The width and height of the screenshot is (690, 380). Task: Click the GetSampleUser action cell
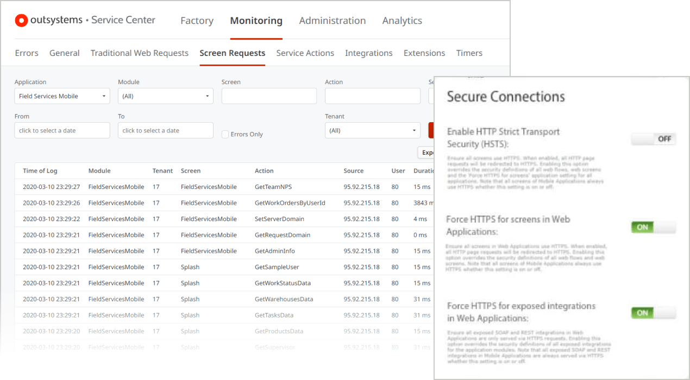coord(277,267)
